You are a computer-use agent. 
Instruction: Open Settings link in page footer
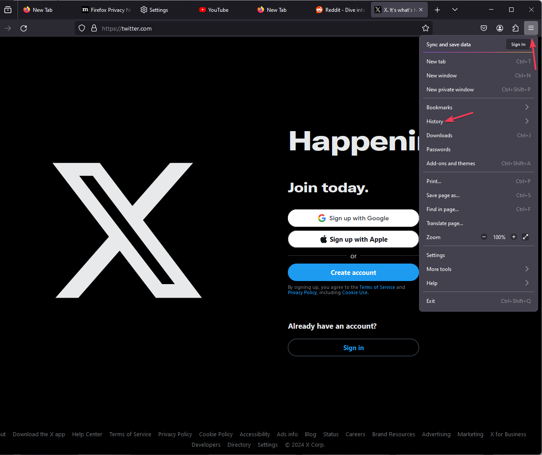(268, 445)
